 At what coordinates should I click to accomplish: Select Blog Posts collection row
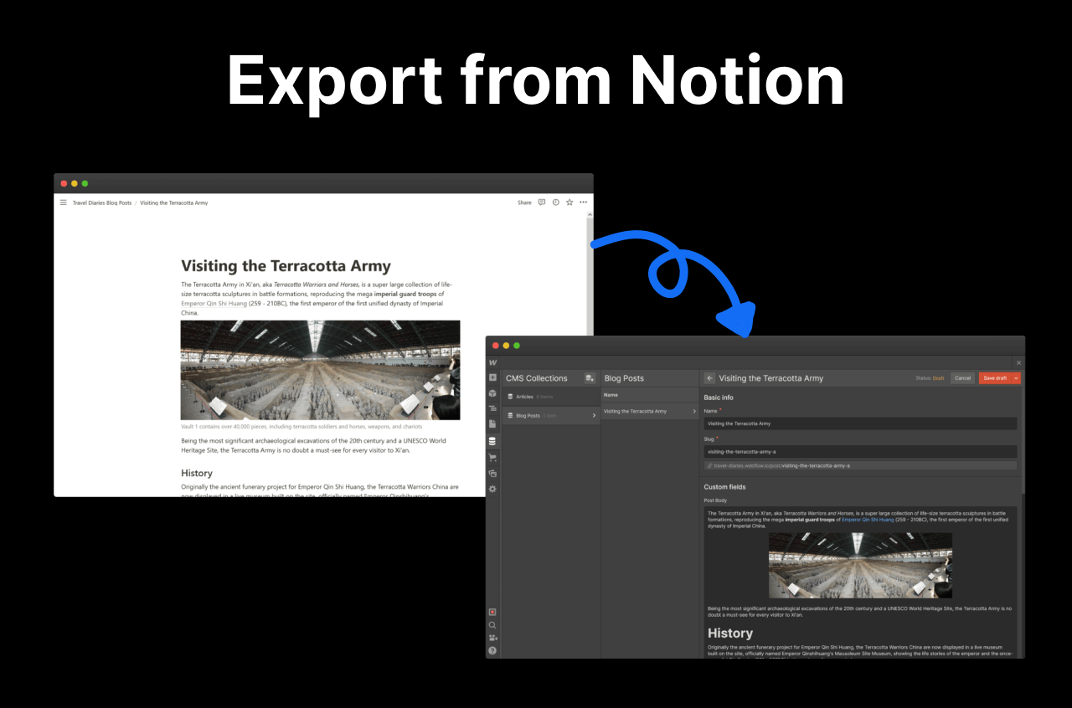coord(551,415)
